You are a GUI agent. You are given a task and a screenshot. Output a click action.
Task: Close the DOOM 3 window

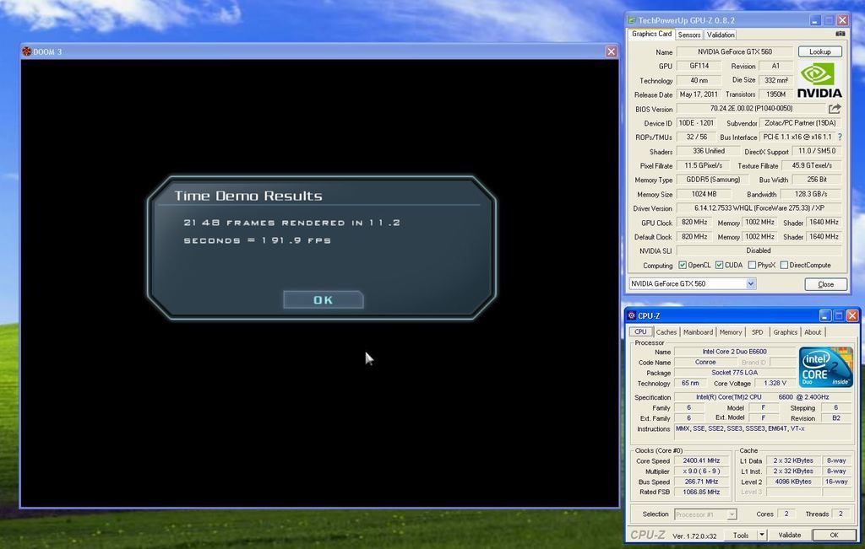point(611,51)
